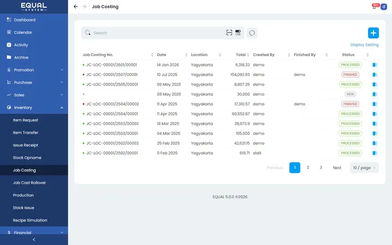Click the Promotion sidebar icon

point(9,70)
